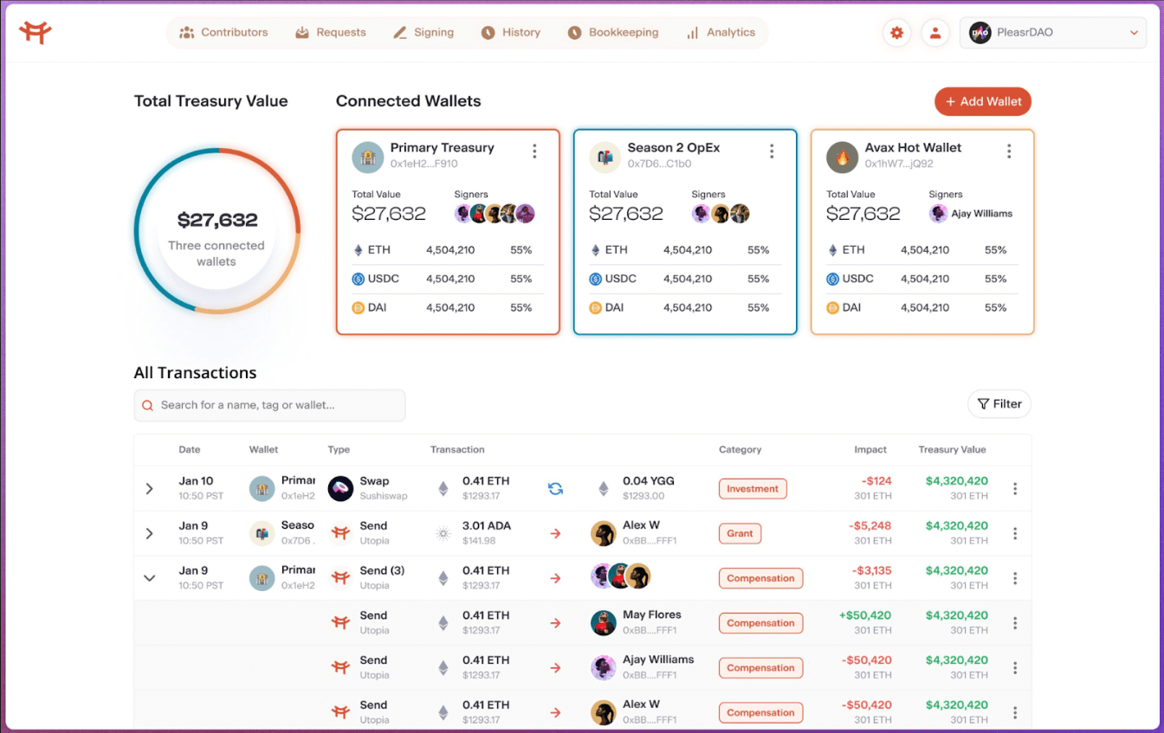Select the Sushiswap swap icon on Jan 10 row

(340, 488)
